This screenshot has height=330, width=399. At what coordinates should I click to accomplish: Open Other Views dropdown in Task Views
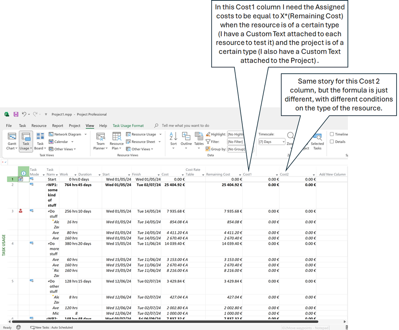[x=62, y=149]
